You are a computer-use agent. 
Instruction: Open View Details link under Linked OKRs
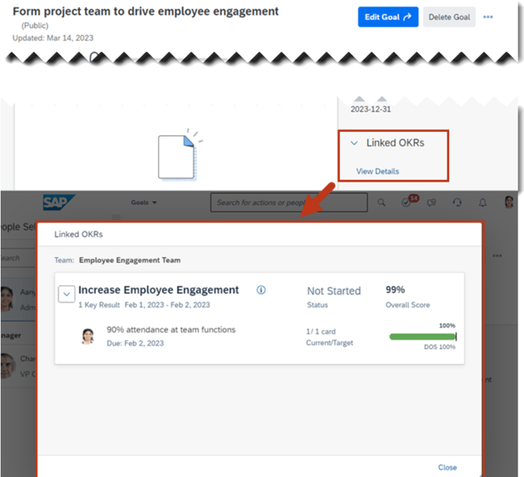[x=378, y=172]
